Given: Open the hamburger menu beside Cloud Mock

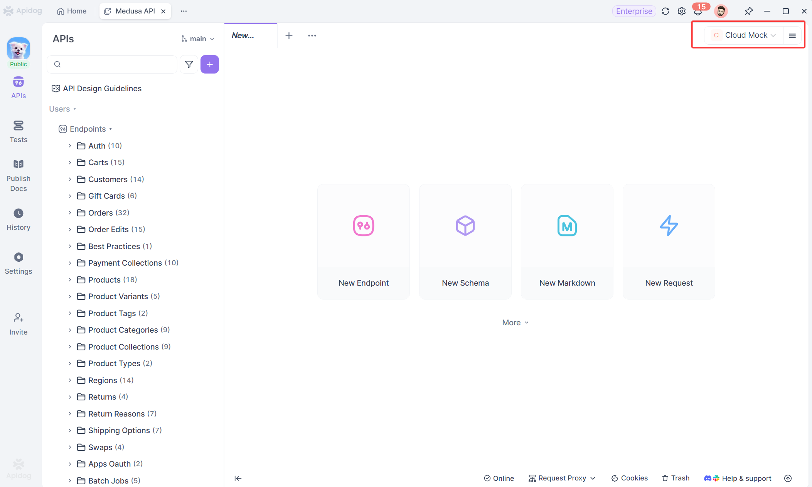Looking at the screenshot, I should 792,35.
